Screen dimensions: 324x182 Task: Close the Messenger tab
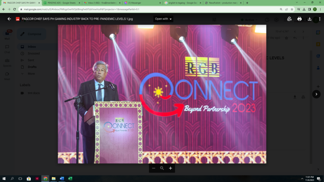(160, 3)
